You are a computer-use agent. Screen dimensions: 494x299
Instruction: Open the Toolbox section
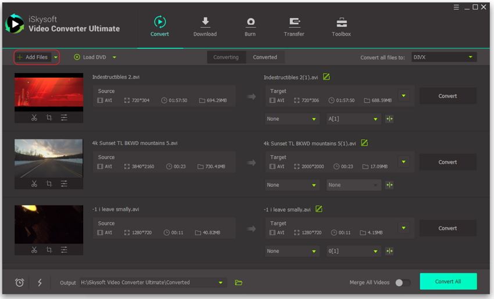(341, 27)
